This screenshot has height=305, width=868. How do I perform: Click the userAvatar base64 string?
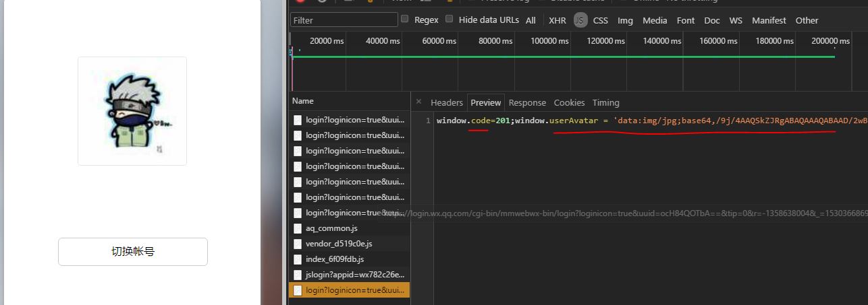[740, 121]
